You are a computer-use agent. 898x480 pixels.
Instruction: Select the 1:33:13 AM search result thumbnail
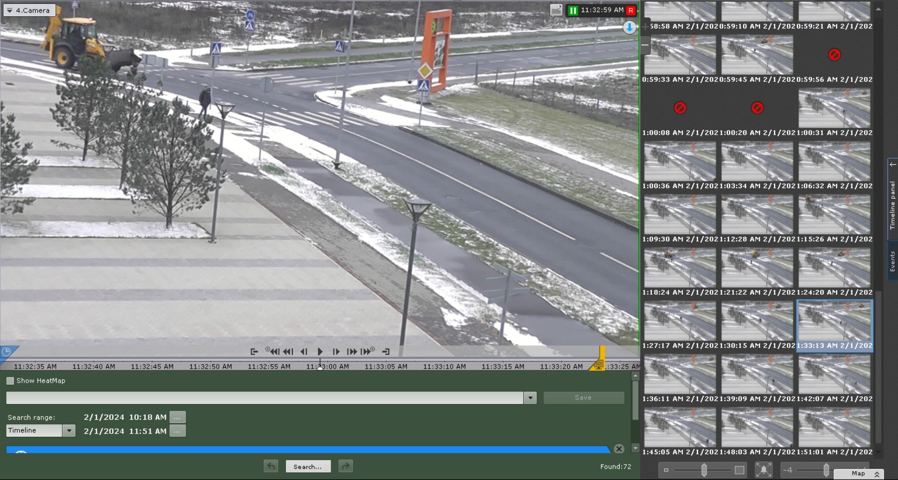point(834,321)
